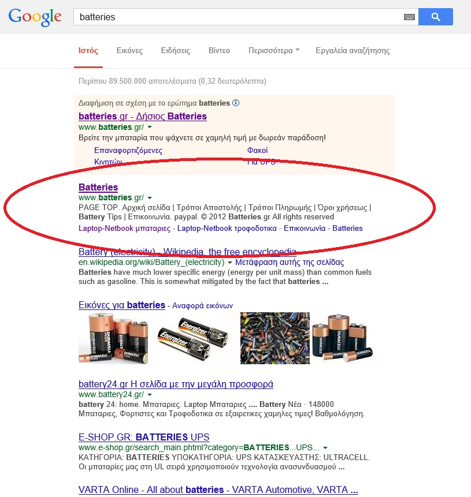Expand the Περισσότερα menu
The height and width of the screenshot is (497, 471).
click(x=274, y=50)
